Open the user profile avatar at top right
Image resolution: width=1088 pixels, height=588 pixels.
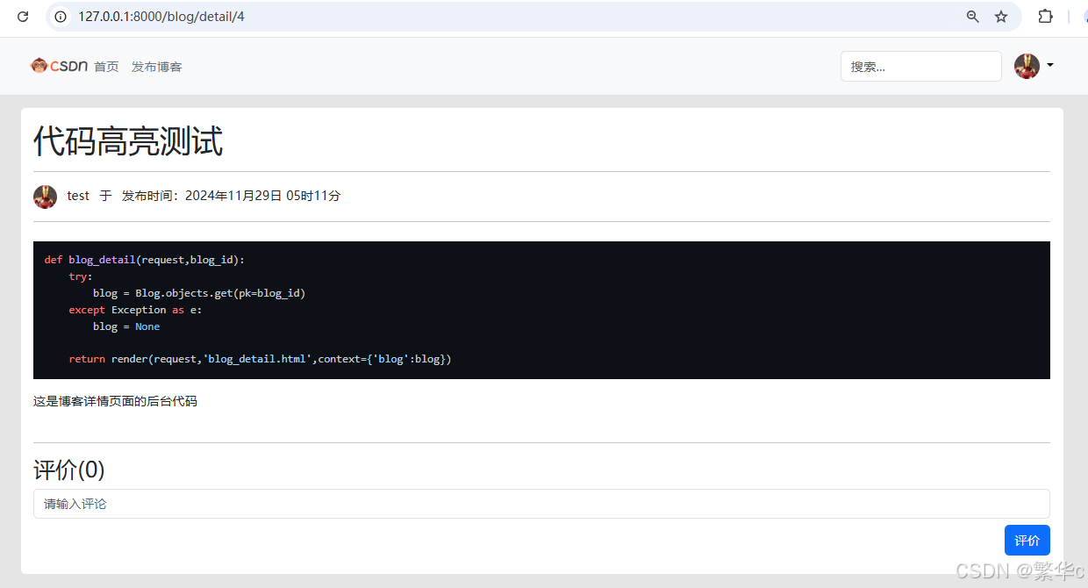click(x=1026, y=66)
